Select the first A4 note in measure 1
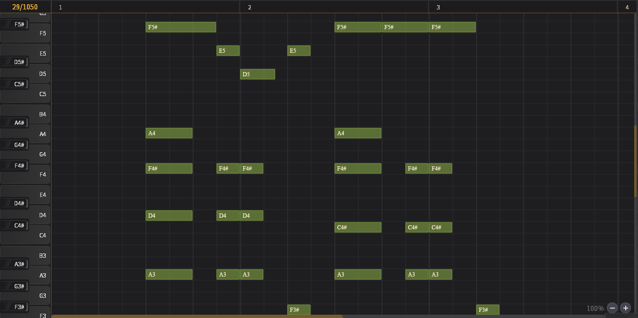Screen dimensions: 638x318 pos(169,133)
